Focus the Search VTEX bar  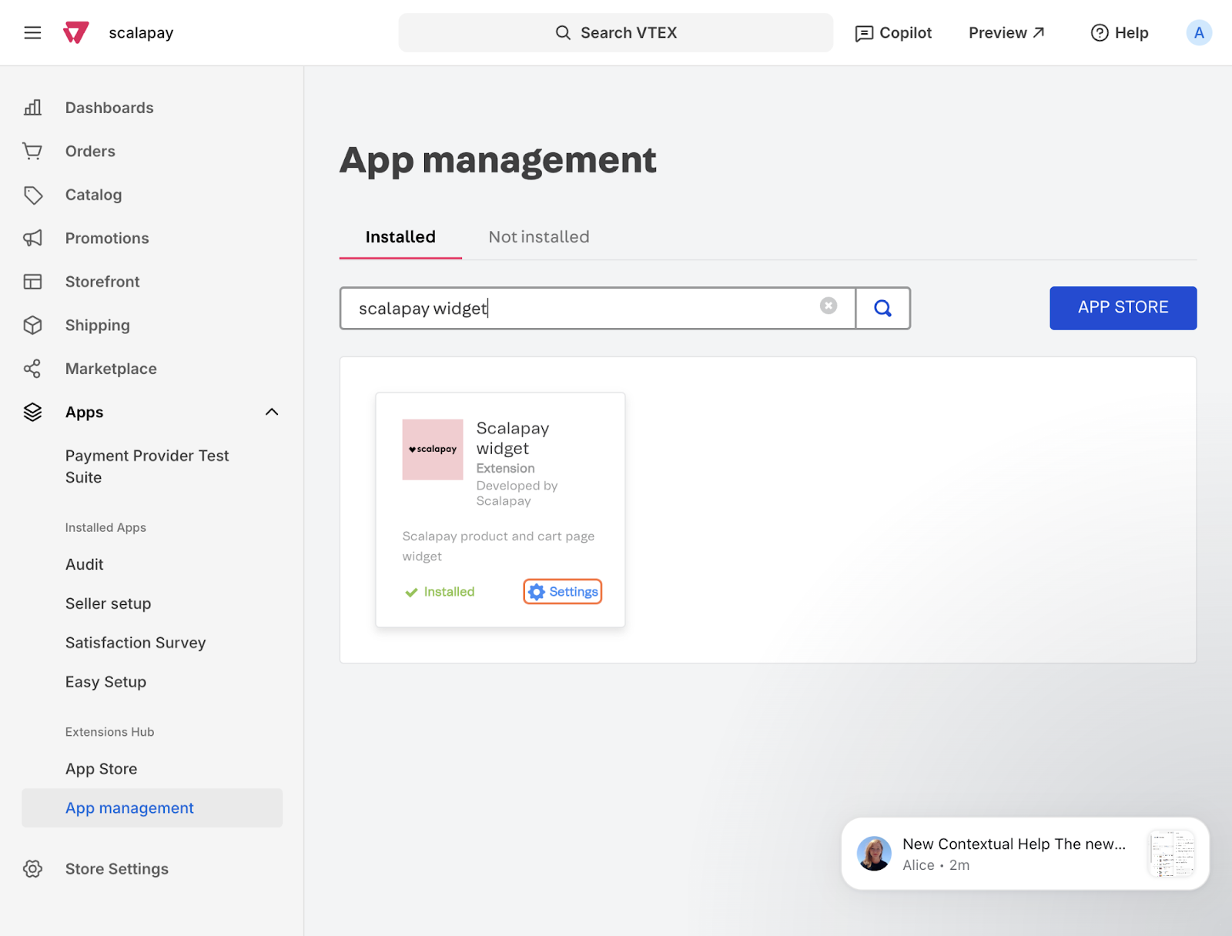coord(616,32)
